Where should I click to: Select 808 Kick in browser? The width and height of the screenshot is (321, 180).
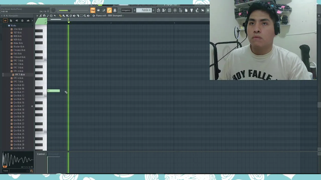[x=18, y=36]
